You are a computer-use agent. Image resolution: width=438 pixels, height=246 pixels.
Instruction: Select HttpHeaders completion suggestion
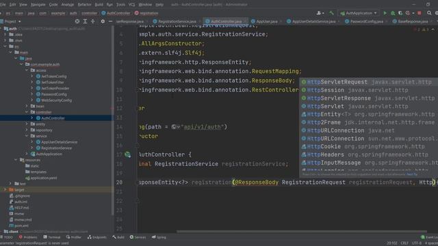(x=370, y=155)
